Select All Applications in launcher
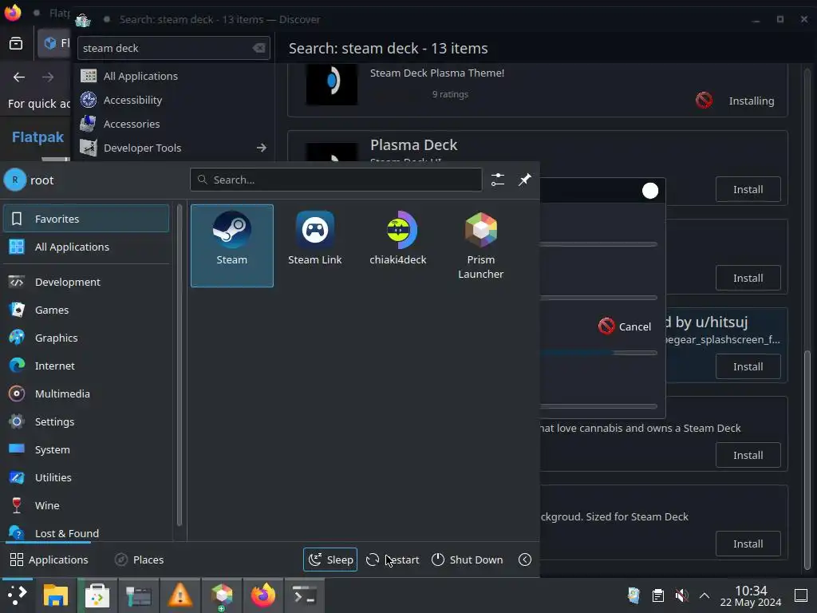 point(86,247)
